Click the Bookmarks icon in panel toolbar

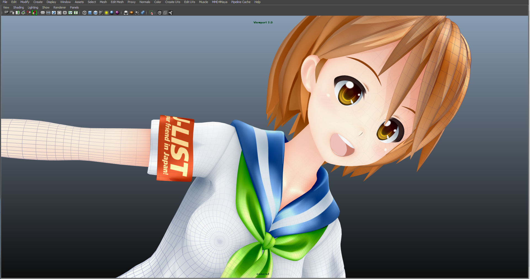18,13
